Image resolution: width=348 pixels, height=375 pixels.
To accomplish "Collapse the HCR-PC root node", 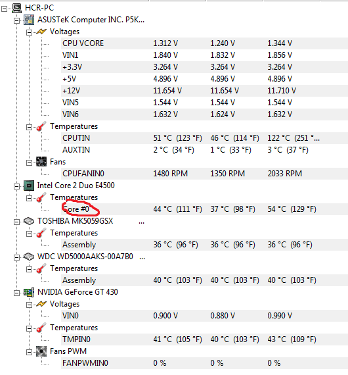I will pos(5,9).
